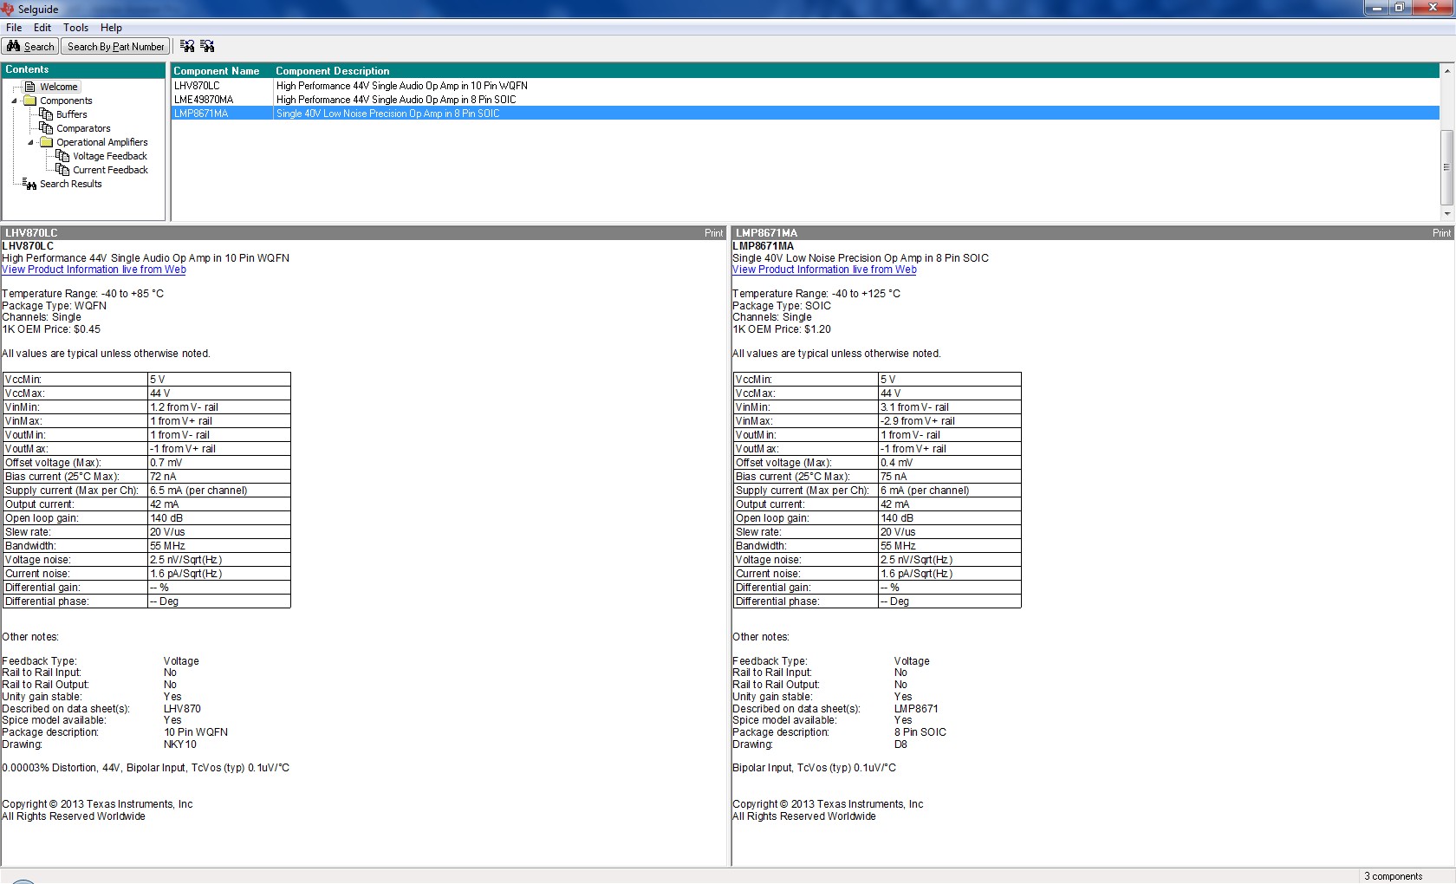Open the Help menu
The image size is (1456, 884).
(x=111, y=28)
